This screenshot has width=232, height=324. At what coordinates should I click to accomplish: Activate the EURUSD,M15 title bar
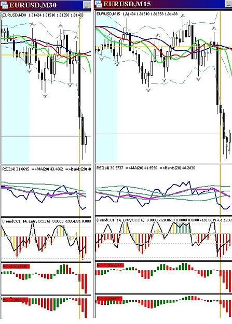coord(163,5)
